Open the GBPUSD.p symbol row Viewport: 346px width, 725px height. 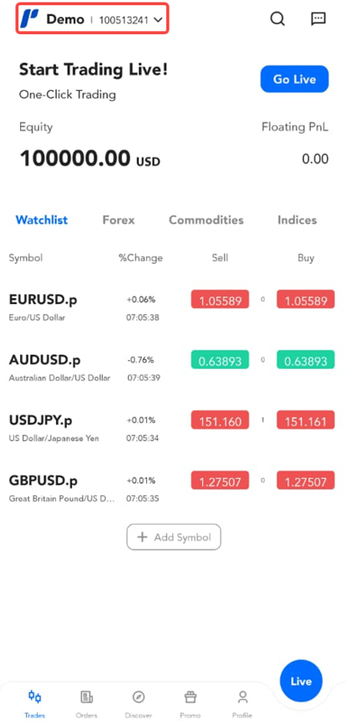click(173, 488)
